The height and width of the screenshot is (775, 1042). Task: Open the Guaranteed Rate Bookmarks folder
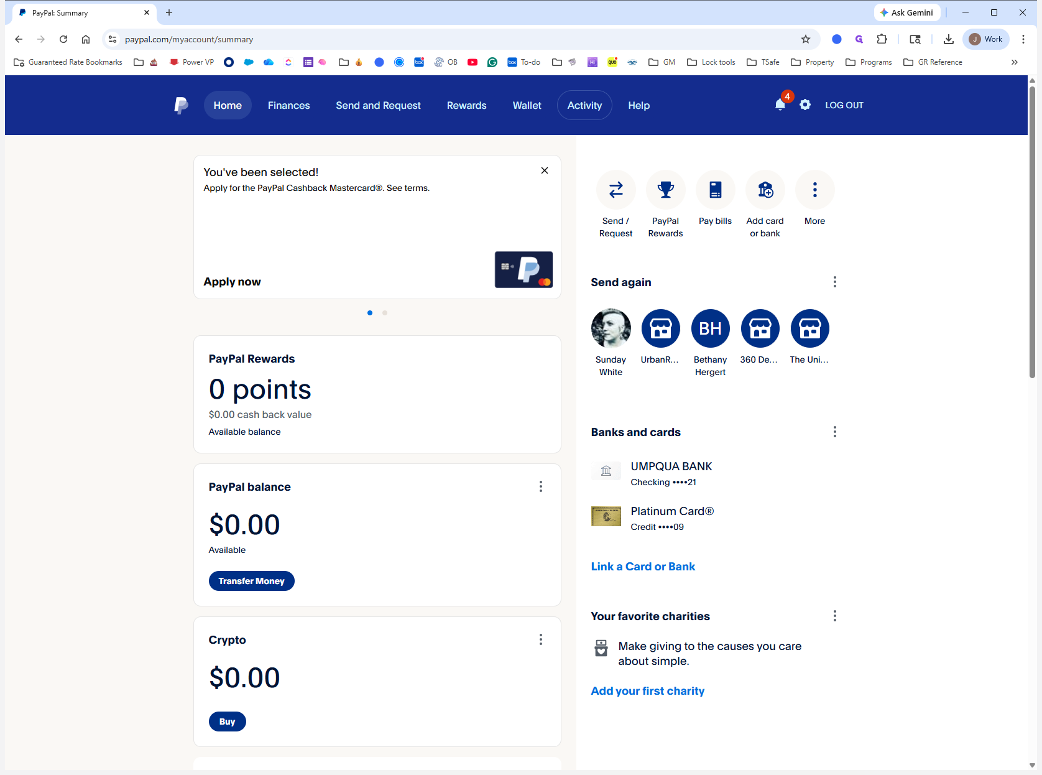pyautogui.click(x=68, y=62)
